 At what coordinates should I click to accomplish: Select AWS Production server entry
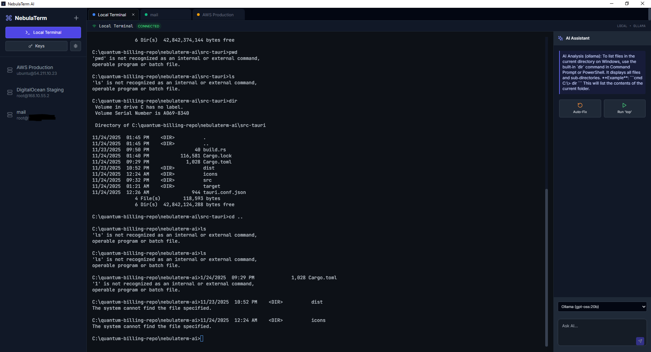pos(43,70)
